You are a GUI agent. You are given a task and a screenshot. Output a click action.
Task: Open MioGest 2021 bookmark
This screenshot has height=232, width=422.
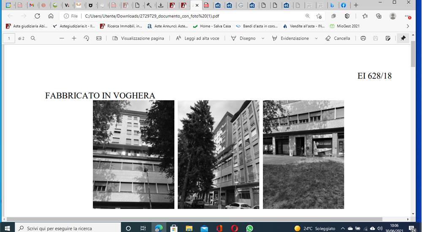click(345, 26)
